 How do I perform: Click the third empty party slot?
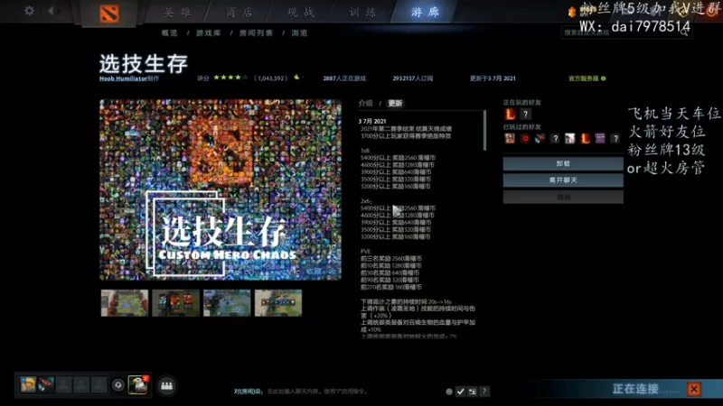point(63,384)
